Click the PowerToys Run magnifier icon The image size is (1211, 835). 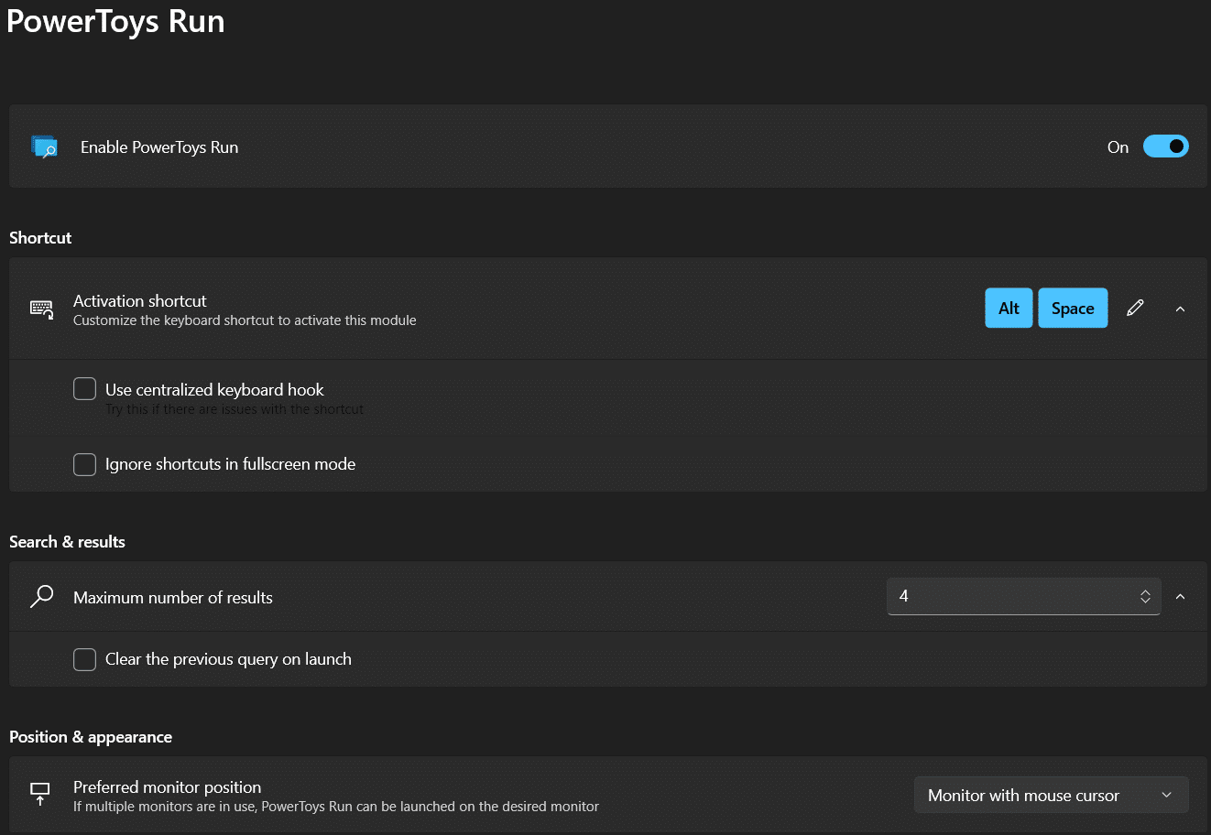pyautogui.click(x=44, y=146)
